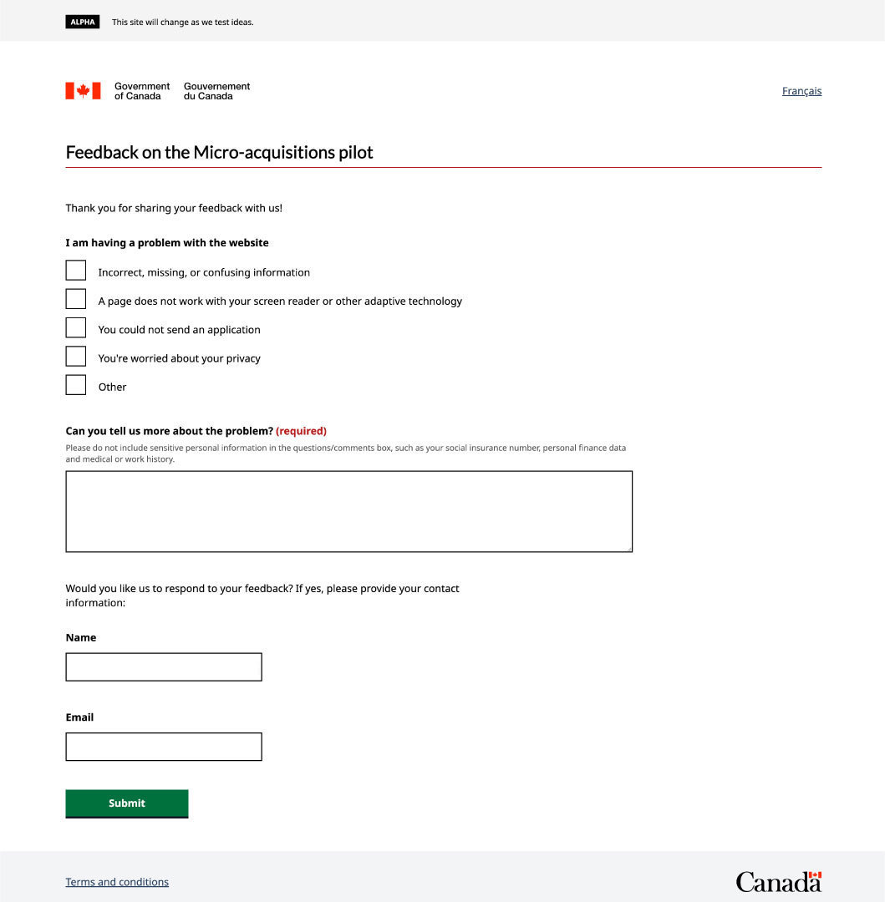Check 'You're worried about your privacy'
885x902 pixels.
click(76, 355)
